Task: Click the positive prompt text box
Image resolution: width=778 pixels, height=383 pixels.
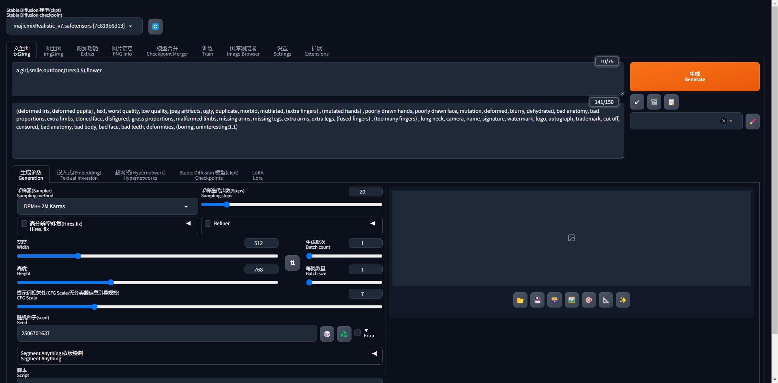Action: (318, 79)
